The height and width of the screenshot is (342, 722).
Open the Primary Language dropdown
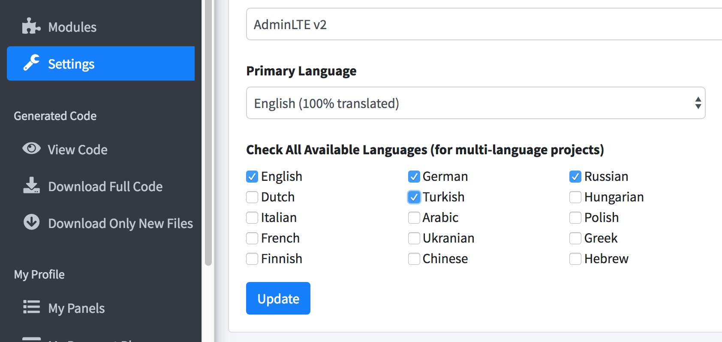coord(472,103)
